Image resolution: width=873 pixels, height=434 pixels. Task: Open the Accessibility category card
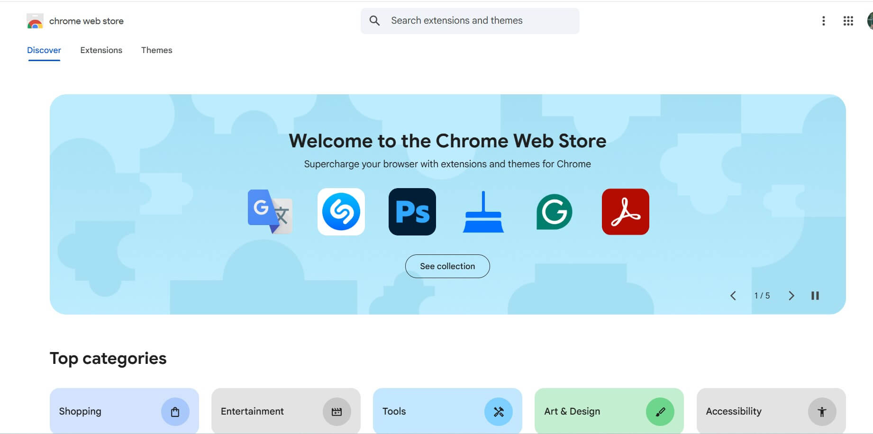tap(771, 411)
